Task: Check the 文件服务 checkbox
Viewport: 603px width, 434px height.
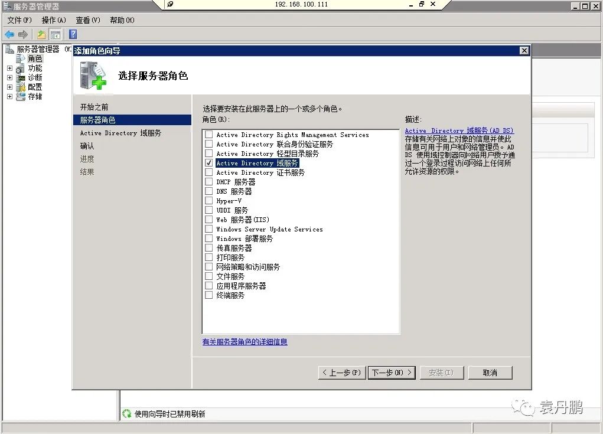Action: coord(209,276)
